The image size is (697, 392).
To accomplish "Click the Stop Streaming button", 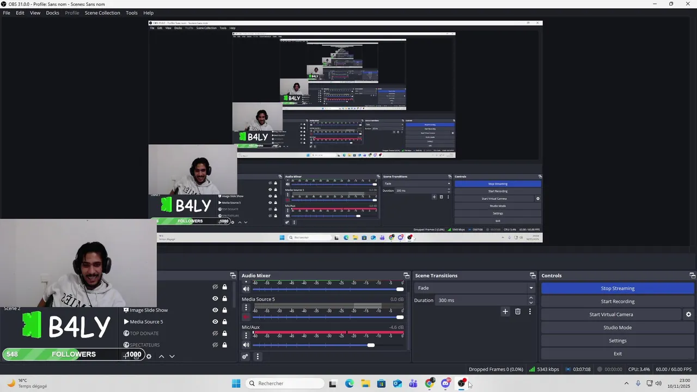I will (617, 289).
